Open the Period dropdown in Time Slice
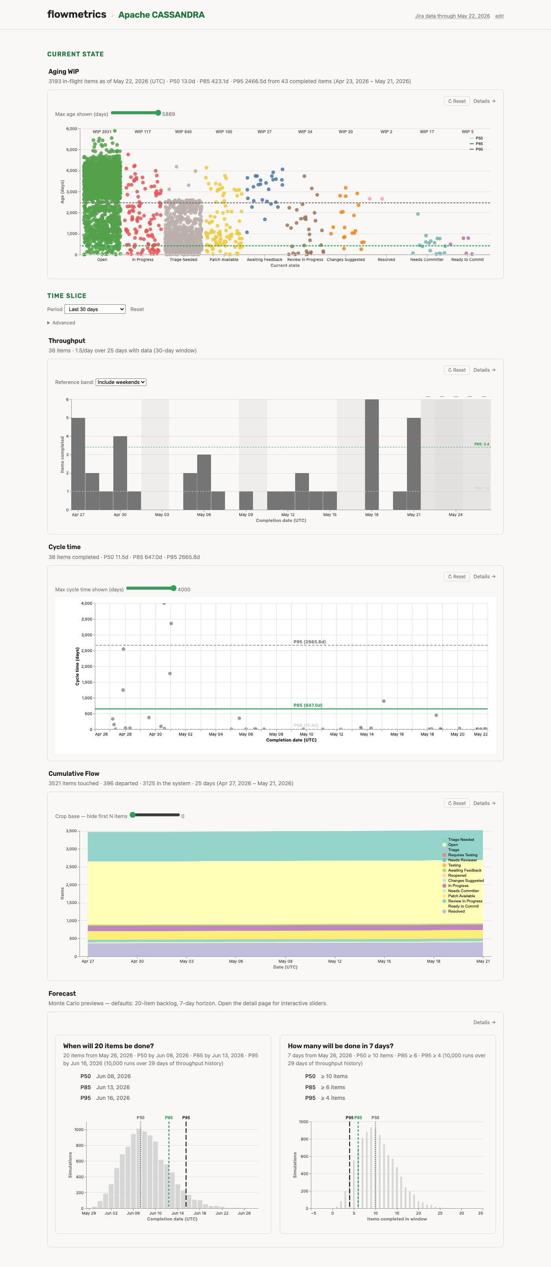 (x=95, y=309)
